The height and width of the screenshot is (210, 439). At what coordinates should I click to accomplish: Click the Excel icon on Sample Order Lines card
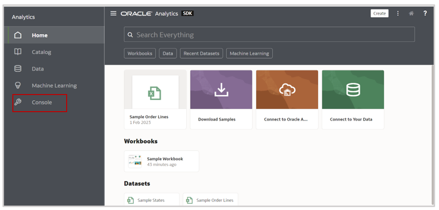click(x=155, y=93)
